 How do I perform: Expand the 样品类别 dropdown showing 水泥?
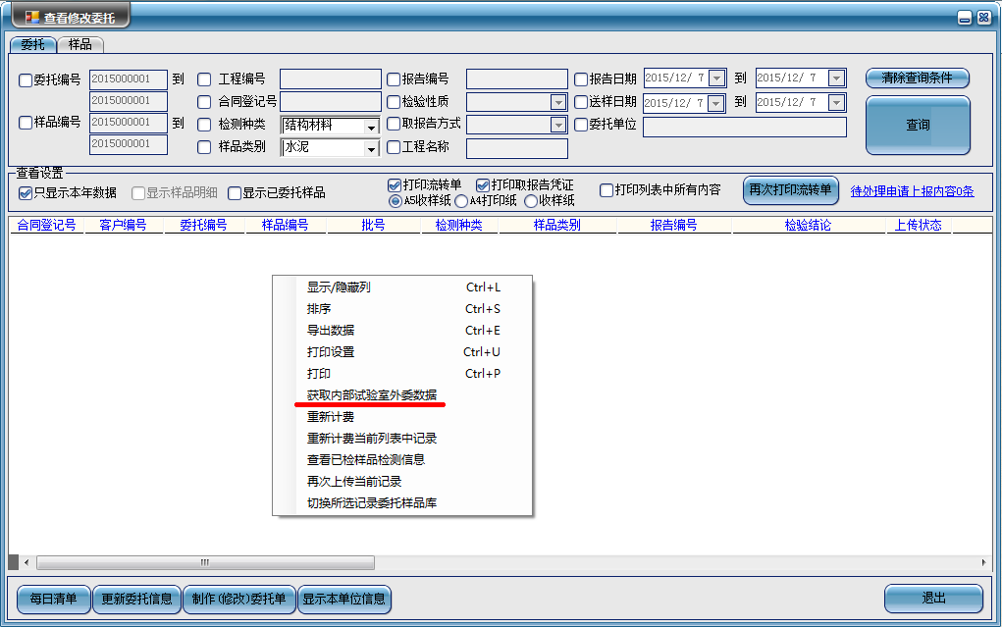(x=371, y=149)
